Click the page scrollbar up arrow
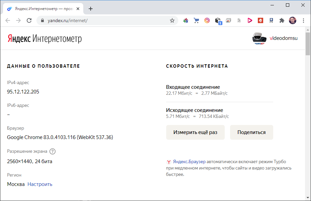Viewport: 311px width, 201px height. coord(308,30)
